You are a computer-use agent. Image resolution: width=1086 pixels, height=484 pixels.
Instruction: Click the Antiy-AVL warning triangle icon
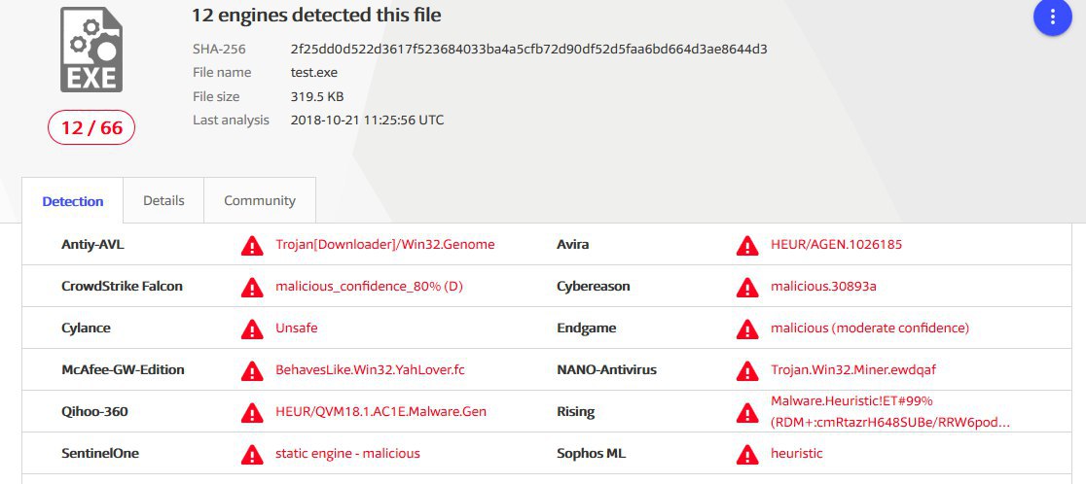[252, 246]
